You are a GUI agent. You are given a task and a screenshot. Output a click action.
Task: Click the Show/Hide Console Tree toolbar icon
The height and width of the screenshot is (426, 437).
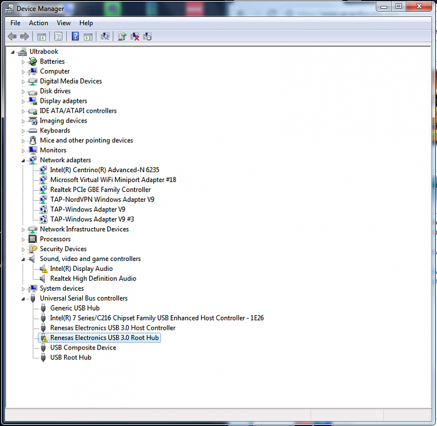[41, 37]
